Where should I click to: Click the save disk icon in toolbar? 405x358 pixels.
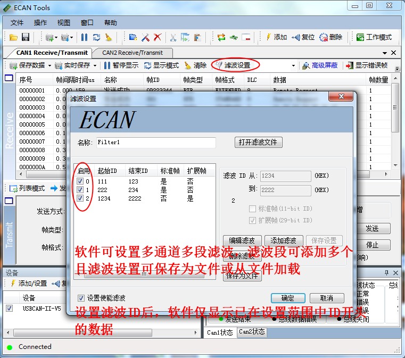click(x=25, y=37)
